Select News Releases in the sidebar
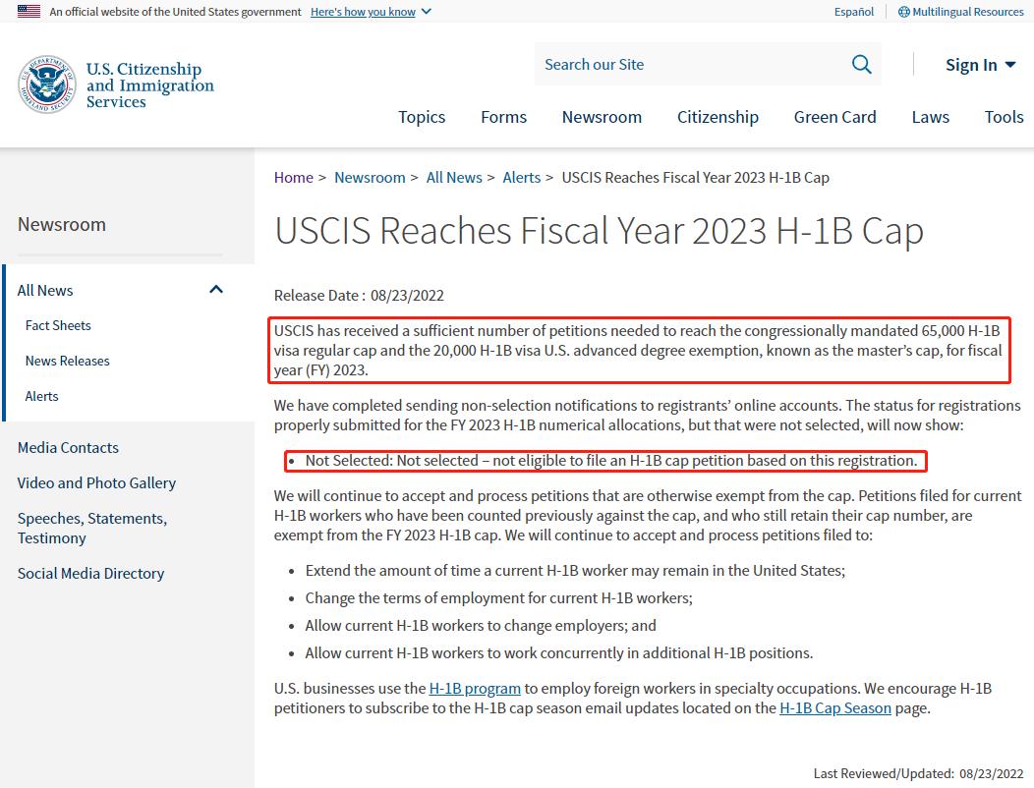The image size is (1034, 788). tap(68, 361)
